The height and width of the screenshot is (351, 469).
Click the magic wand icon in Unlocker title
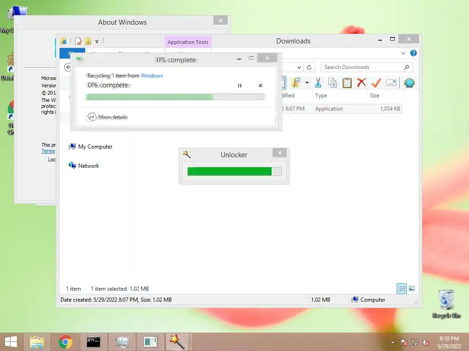click(187, 154)
